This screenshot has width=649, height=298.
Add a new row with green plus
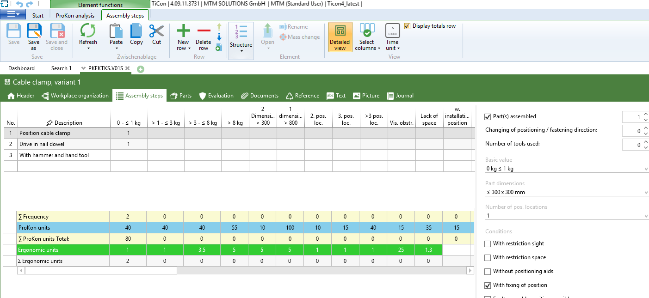[x=183, y=31]
